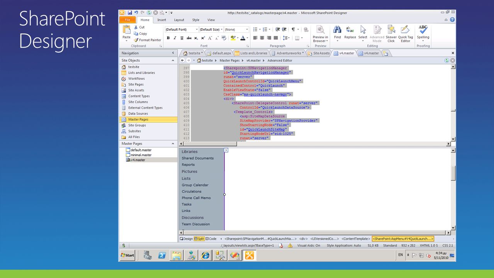Collapse the Navigation pane chevron
The image size is (494, 278).
pos(173,53)
